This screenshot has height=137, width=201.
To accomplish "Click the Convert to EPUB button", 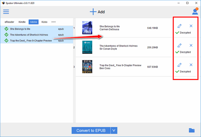I will click(x=91, y=130).
